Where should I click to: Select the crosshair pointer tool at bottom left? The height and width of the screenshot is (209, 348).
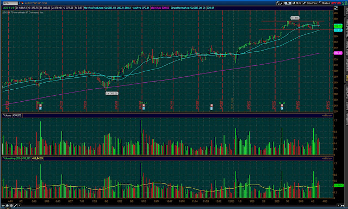pos(3,206)
